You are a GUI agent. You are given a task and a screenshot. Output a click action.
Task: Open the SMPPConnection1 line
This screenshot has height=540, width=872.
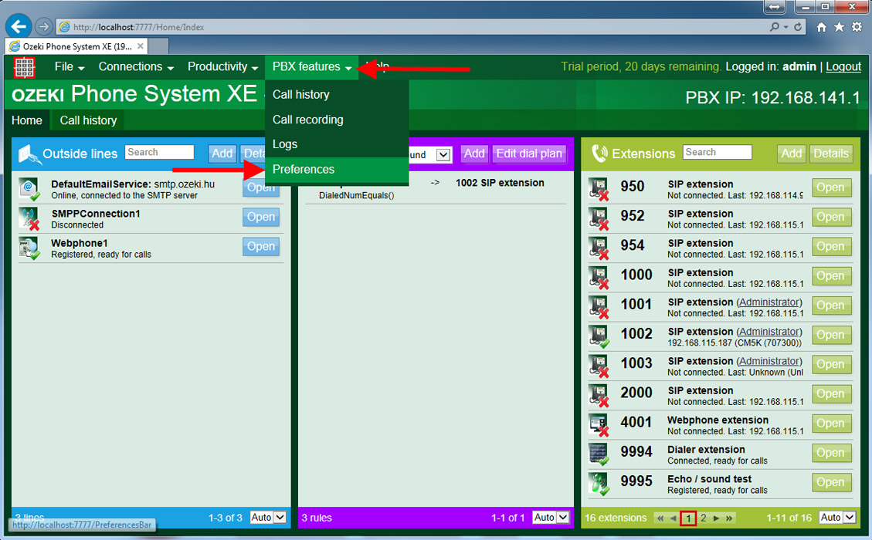(261, 217)
